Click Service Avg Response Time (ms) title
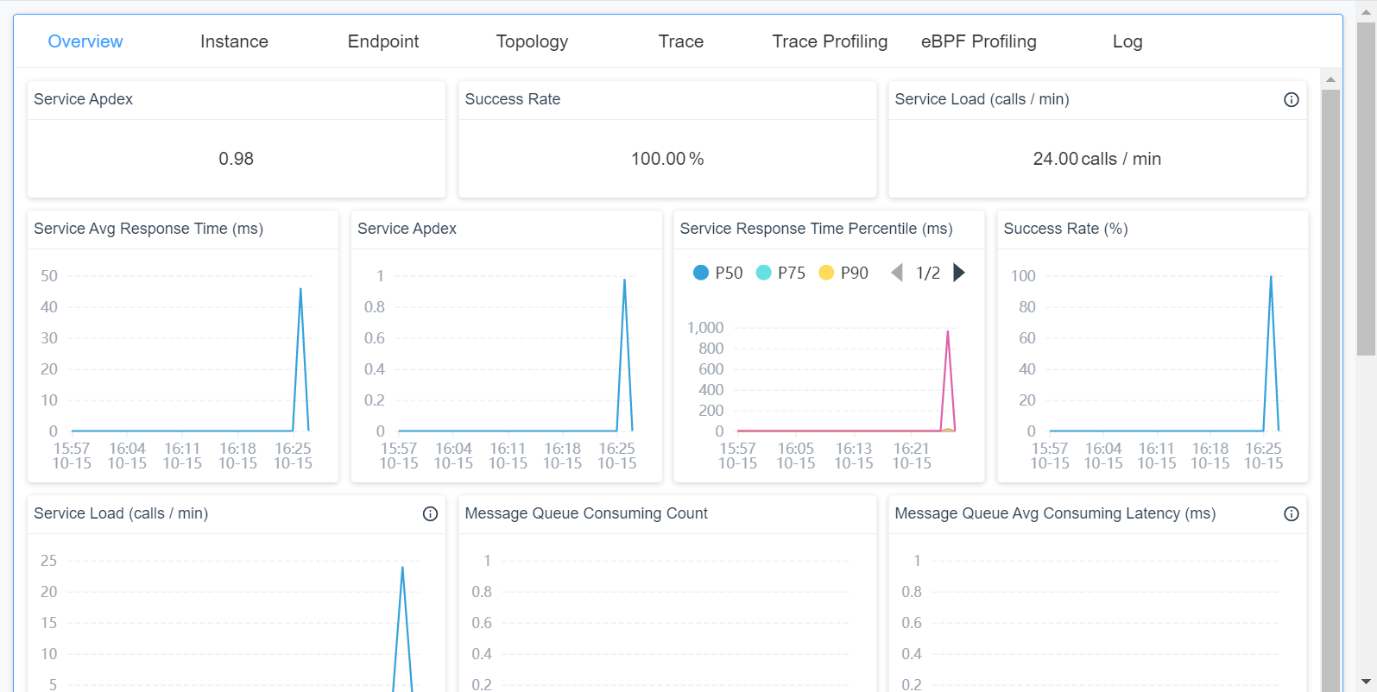The width and height of the screenshot is (1377, 692). coord(148,229)
